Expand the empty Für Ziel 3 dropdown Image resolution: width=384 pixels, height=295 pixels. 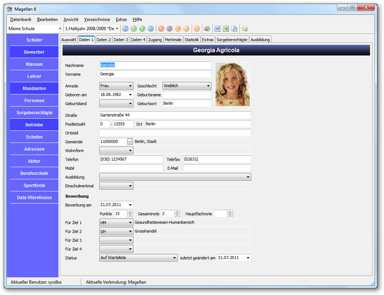coord(130,240)
